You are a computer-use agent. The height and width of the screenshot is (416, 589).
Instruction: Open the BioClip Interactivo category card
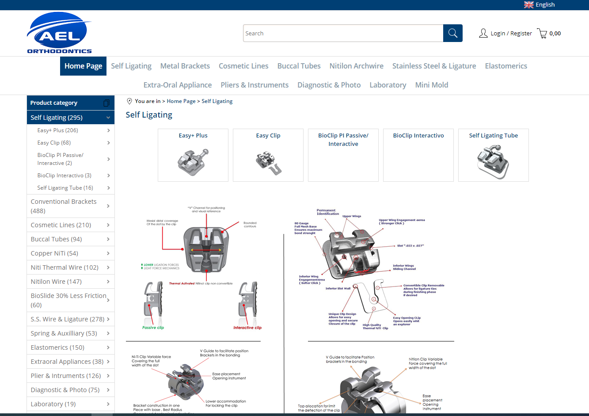418,155
